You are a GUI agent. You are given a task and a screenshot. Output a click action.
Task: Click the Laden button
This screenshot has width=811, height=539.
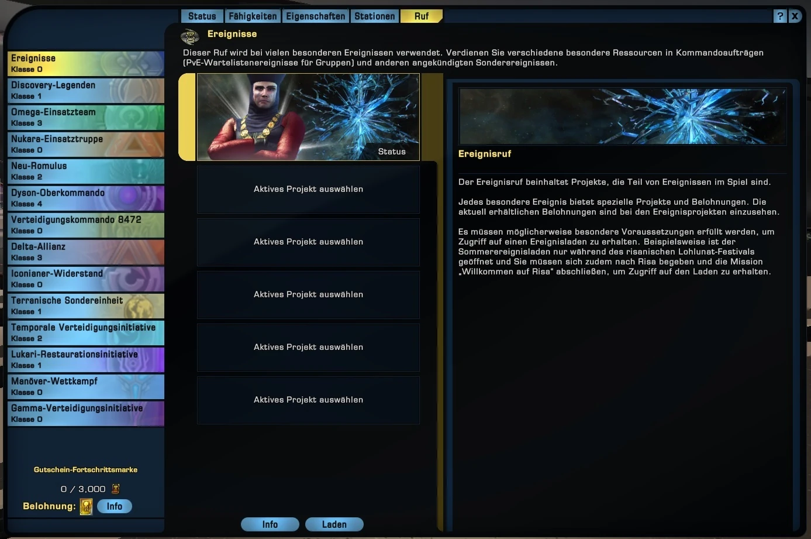334,524
